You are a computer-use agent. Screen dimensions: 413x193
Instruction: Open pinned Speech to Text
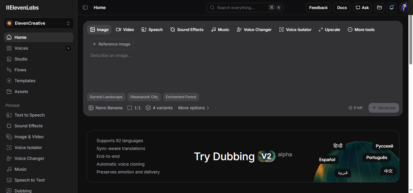38,180
